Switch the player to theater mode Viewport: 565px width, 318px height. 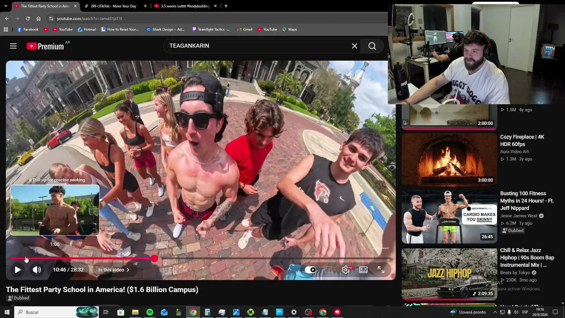pyautogui.click(x=363, y=269)
